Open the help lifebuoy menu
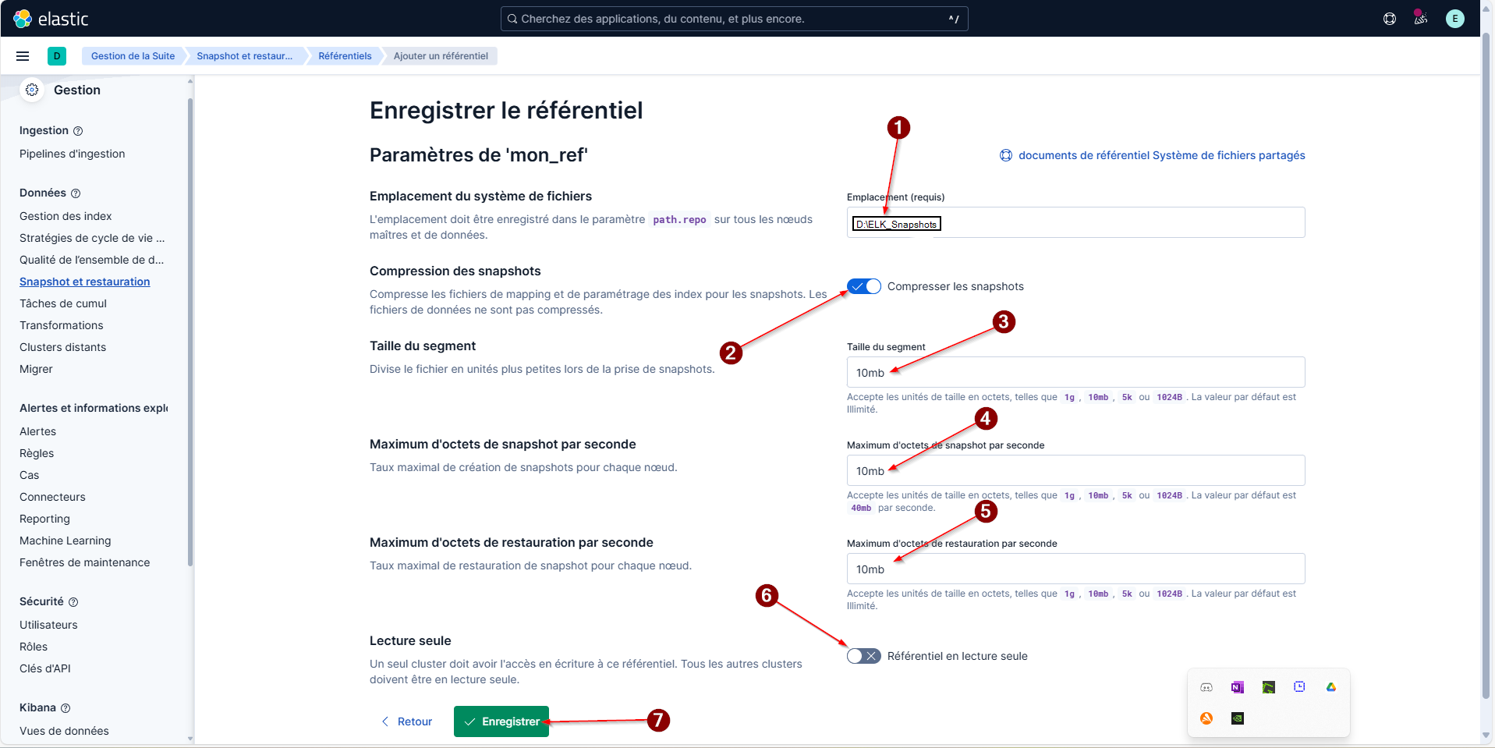1495x748 pixels. pos(1389,19)
